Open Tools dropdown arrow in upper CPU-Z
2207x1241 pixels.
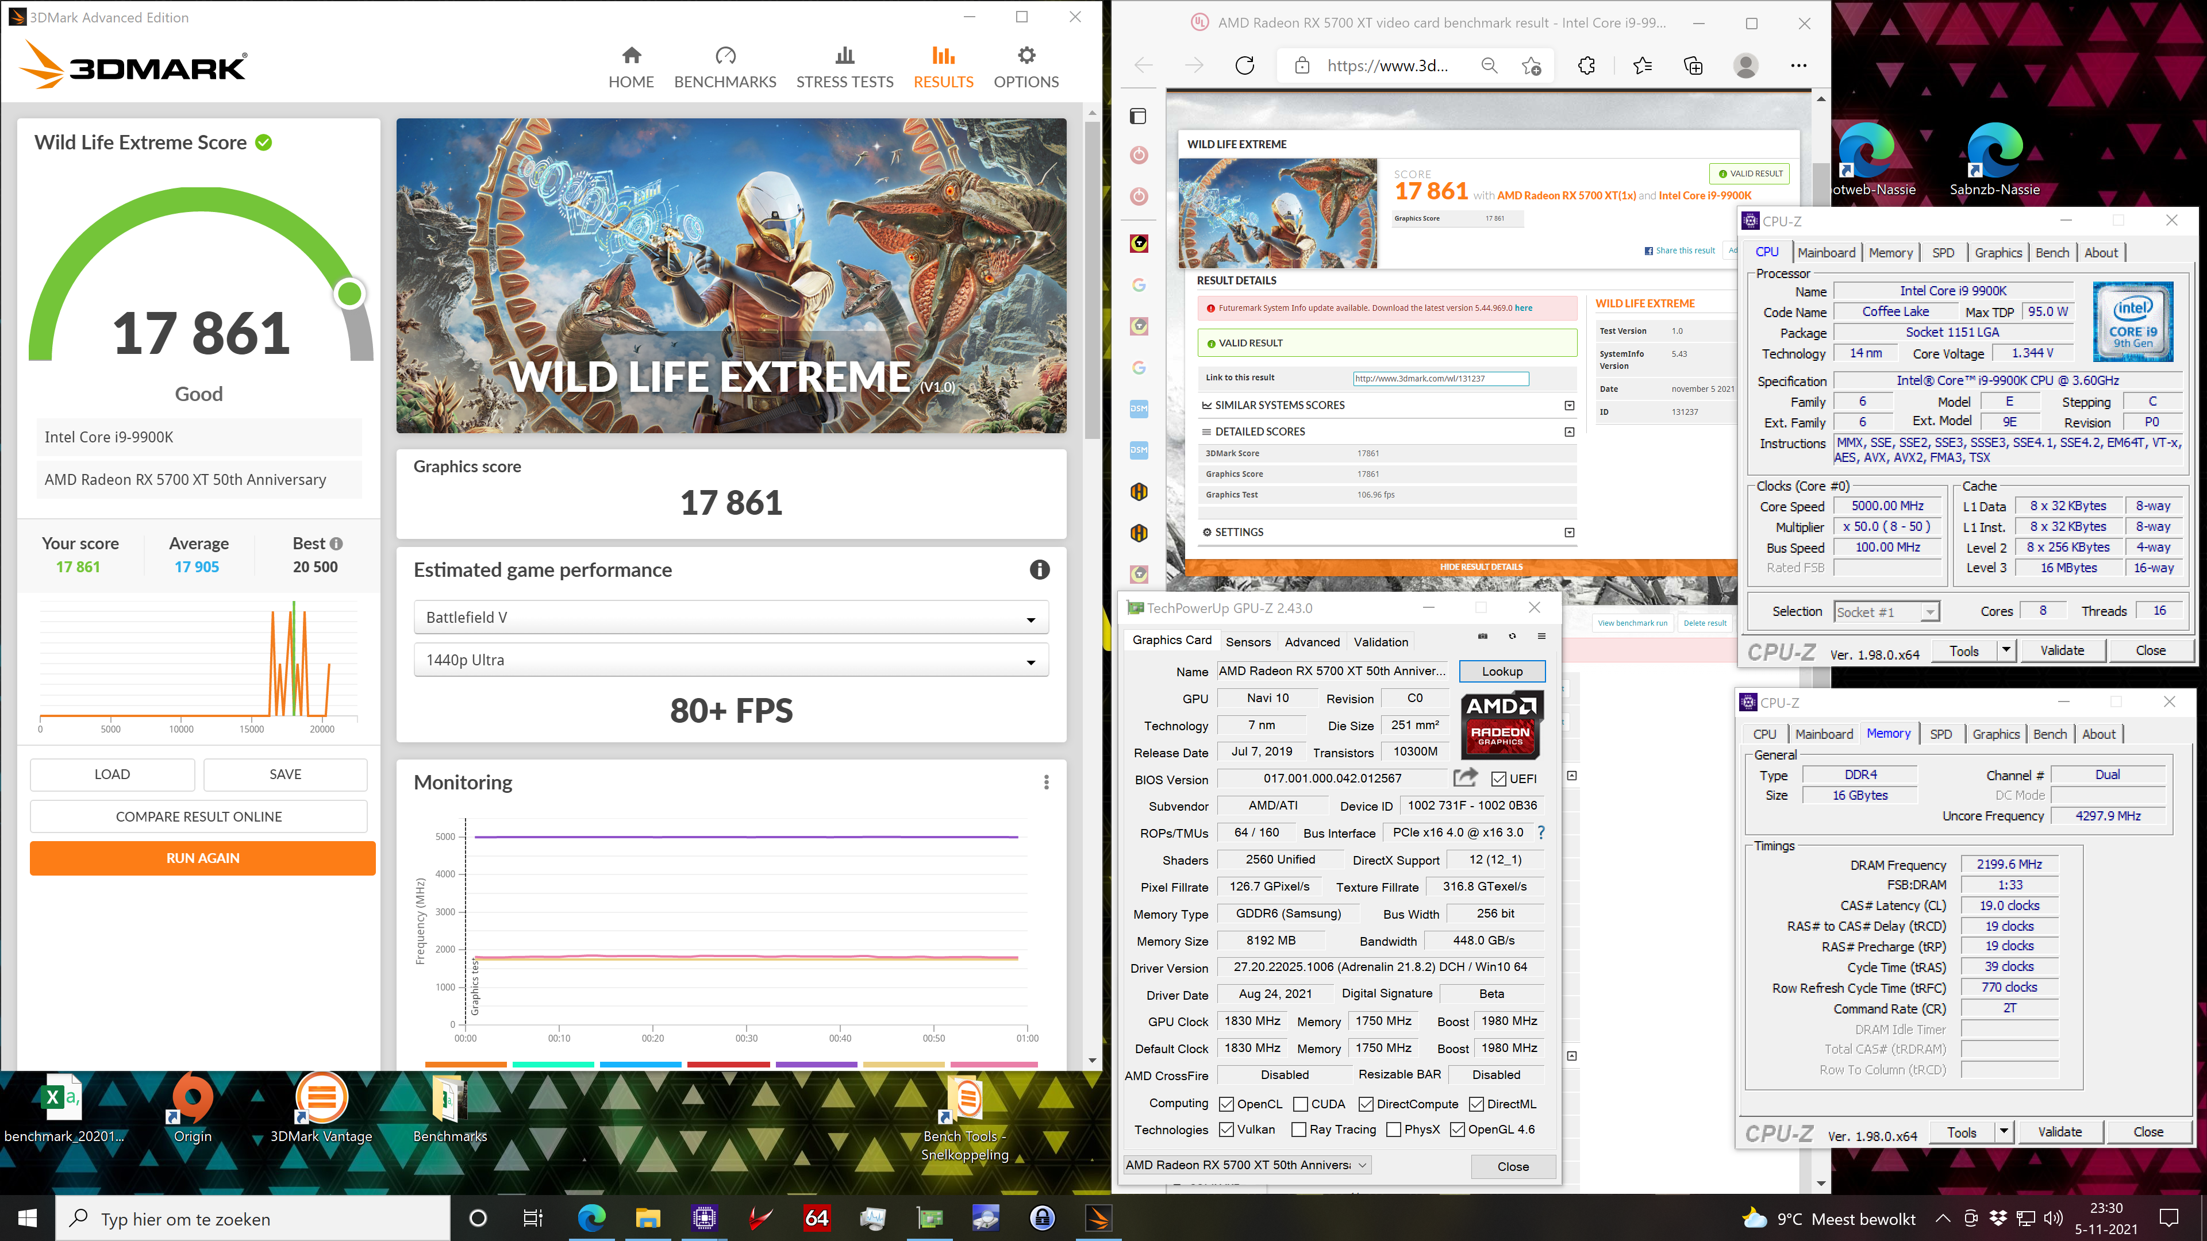2006,651
